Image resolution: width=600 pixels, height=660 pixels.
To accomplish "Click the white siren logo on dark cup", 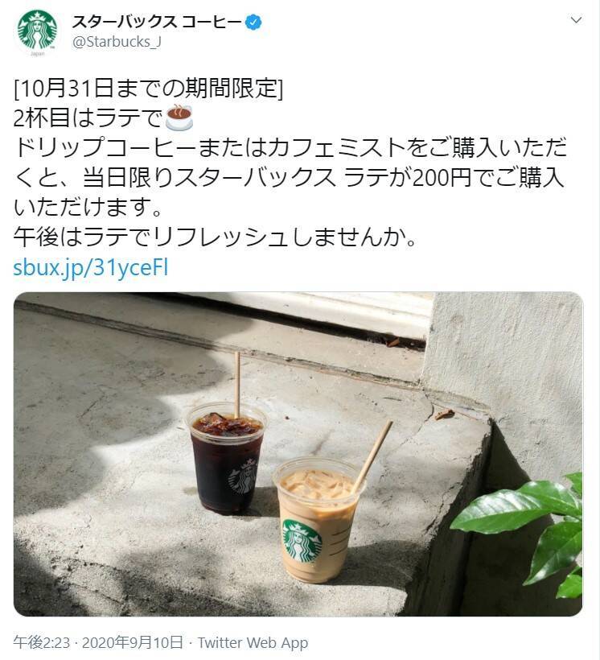I will [243, 477].
